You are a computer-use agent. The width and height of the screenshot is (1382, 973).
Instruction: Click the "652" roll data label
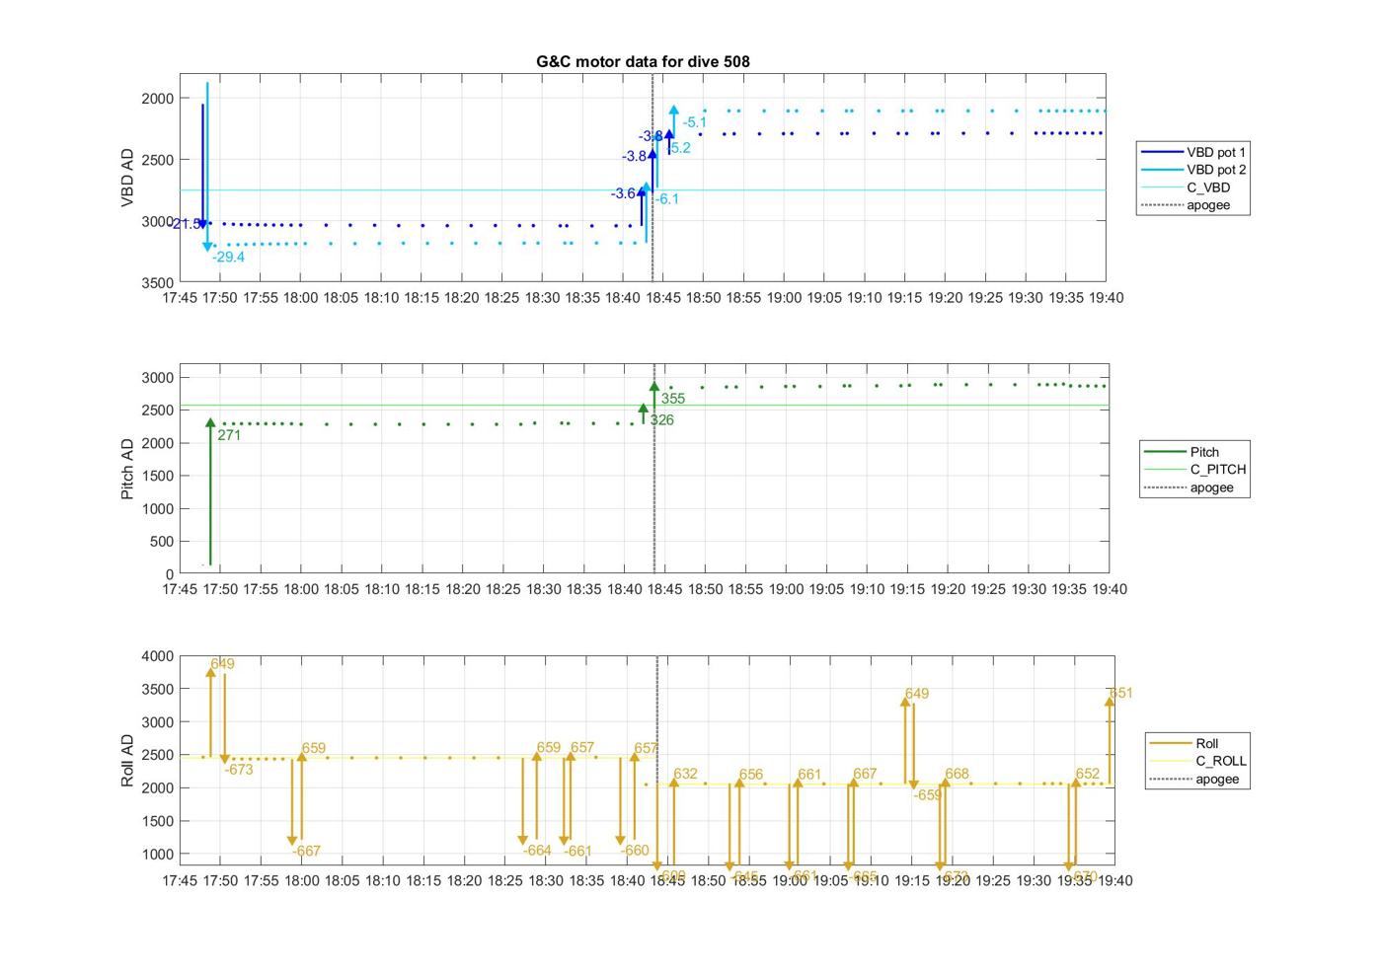[1088, 774]
